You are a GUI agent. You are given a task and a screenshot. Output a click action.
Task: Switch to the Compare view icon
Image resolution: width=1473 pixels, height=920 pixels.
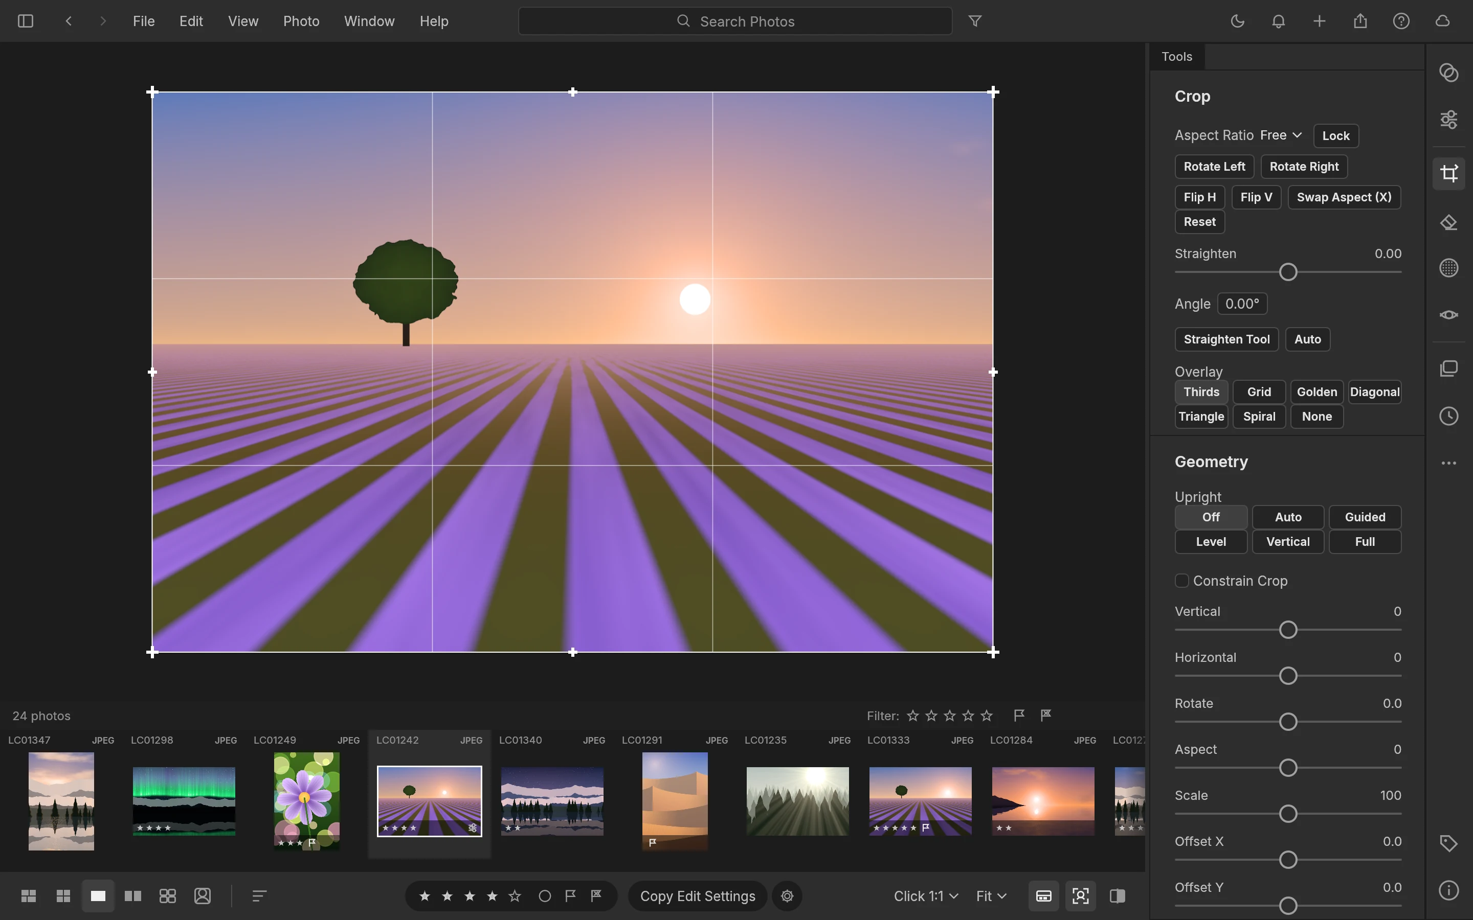click(x=132, y=895)
